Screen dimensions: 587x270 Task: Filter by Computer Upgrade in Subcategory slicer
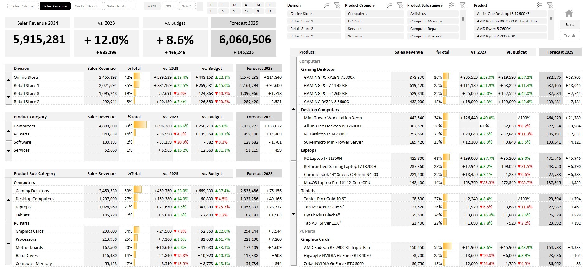(433, 36)
